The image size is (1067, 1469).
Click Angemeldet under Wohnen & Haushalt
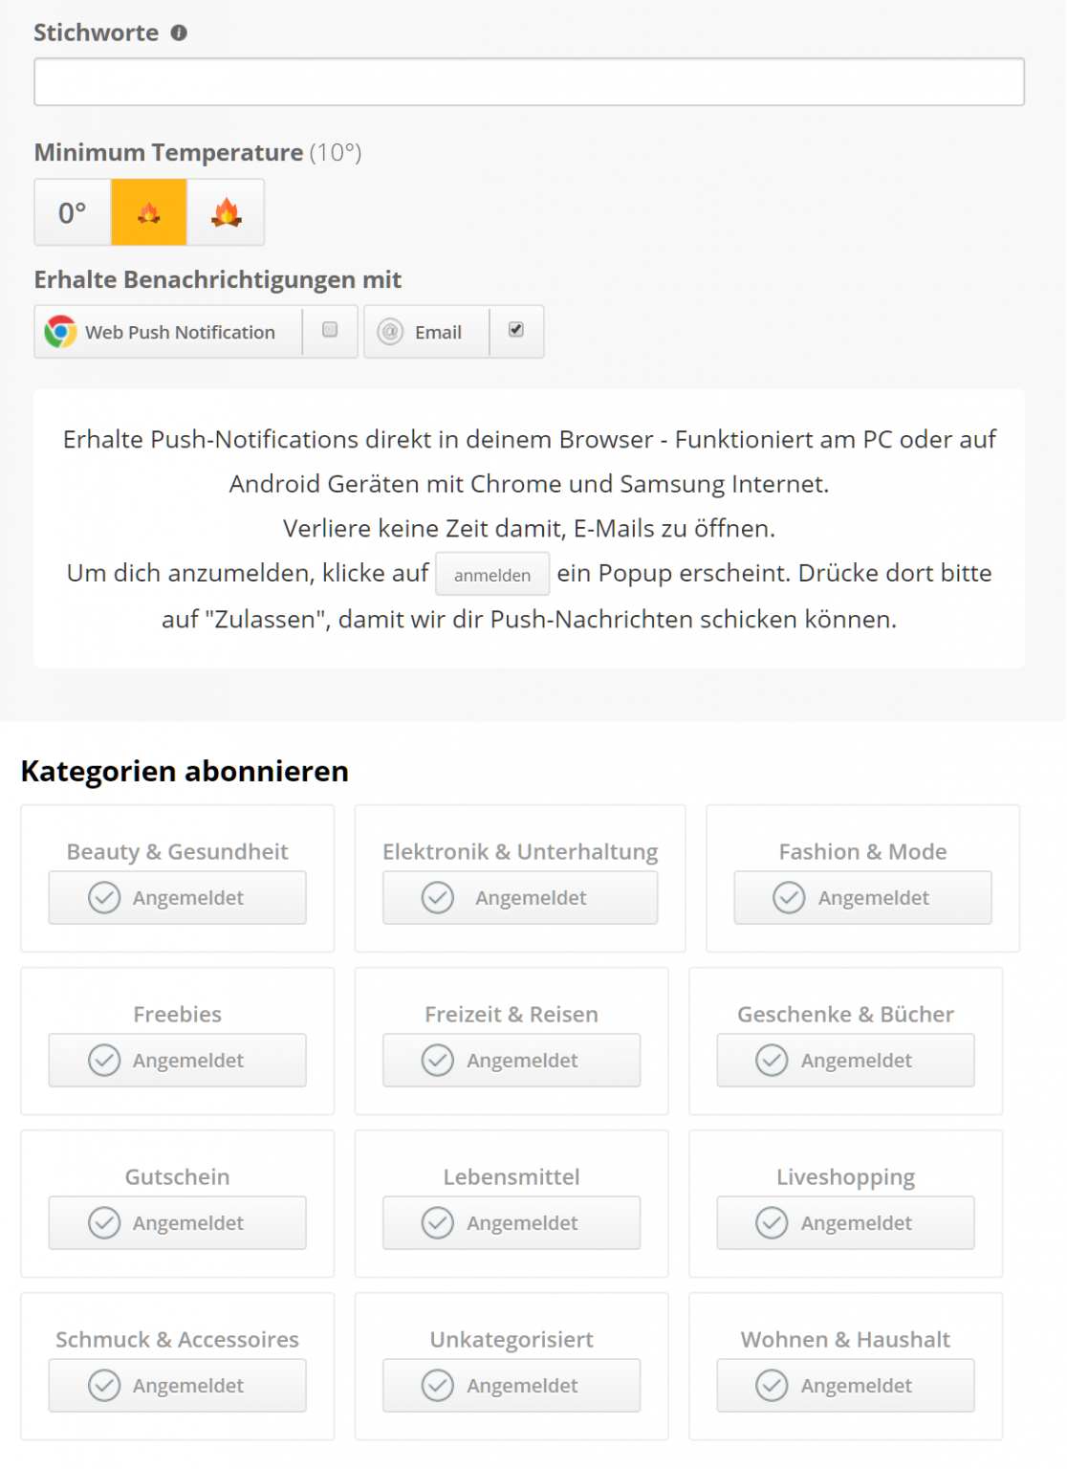click(845, 1385)
